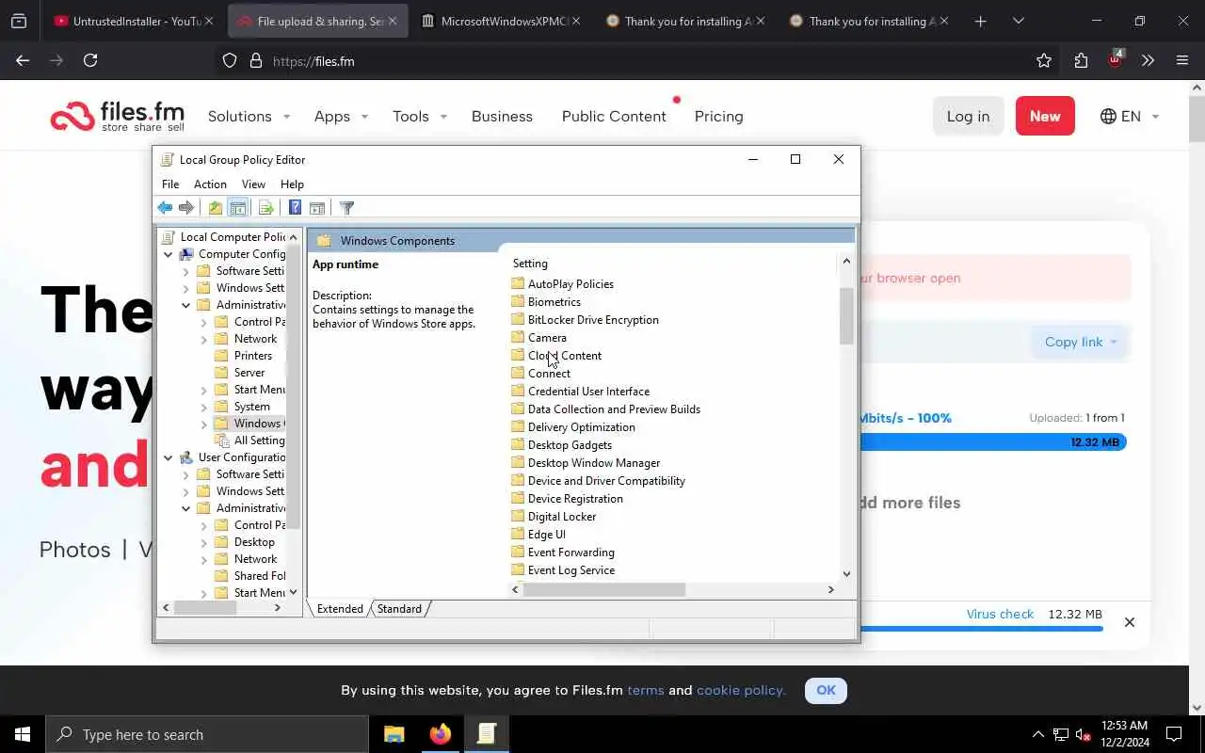Screen dimensions: 1205x753
Task: Open the Apps dropdown on files.fm
Action: pyautogui.click(x=341, y=117)
